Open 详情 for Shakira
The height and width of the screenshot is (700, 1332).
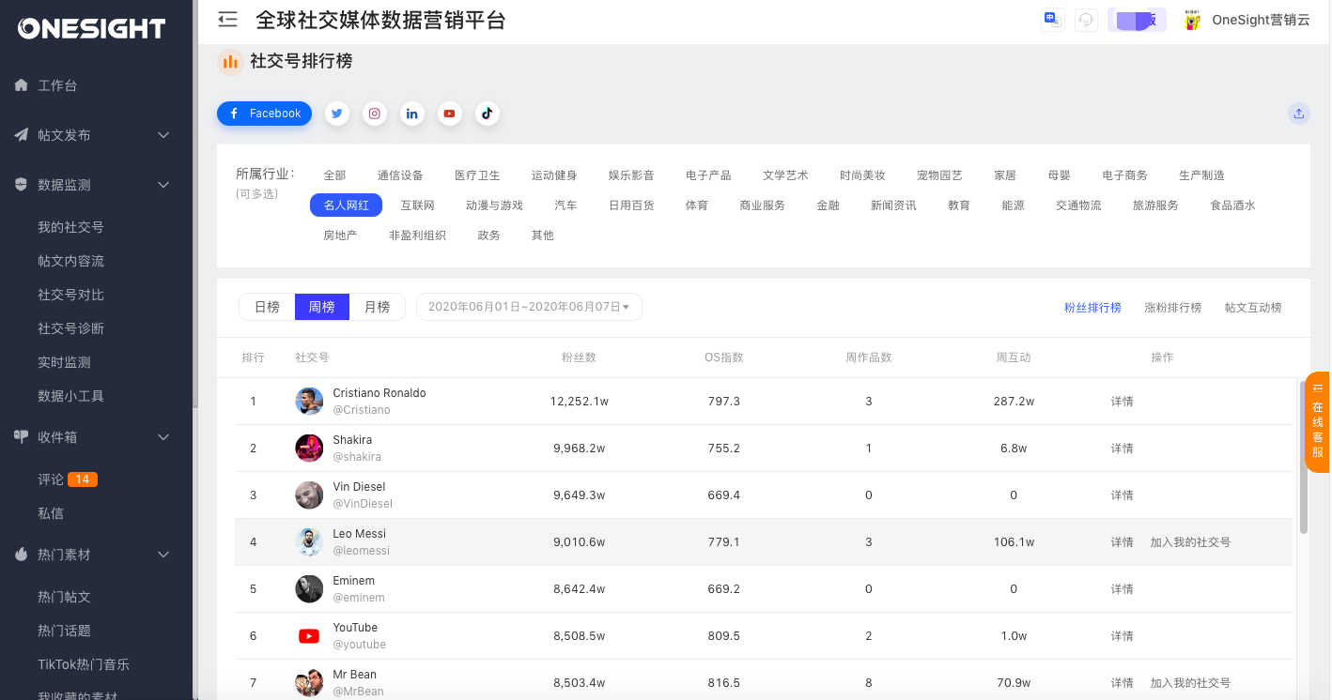pos(1122,449)
